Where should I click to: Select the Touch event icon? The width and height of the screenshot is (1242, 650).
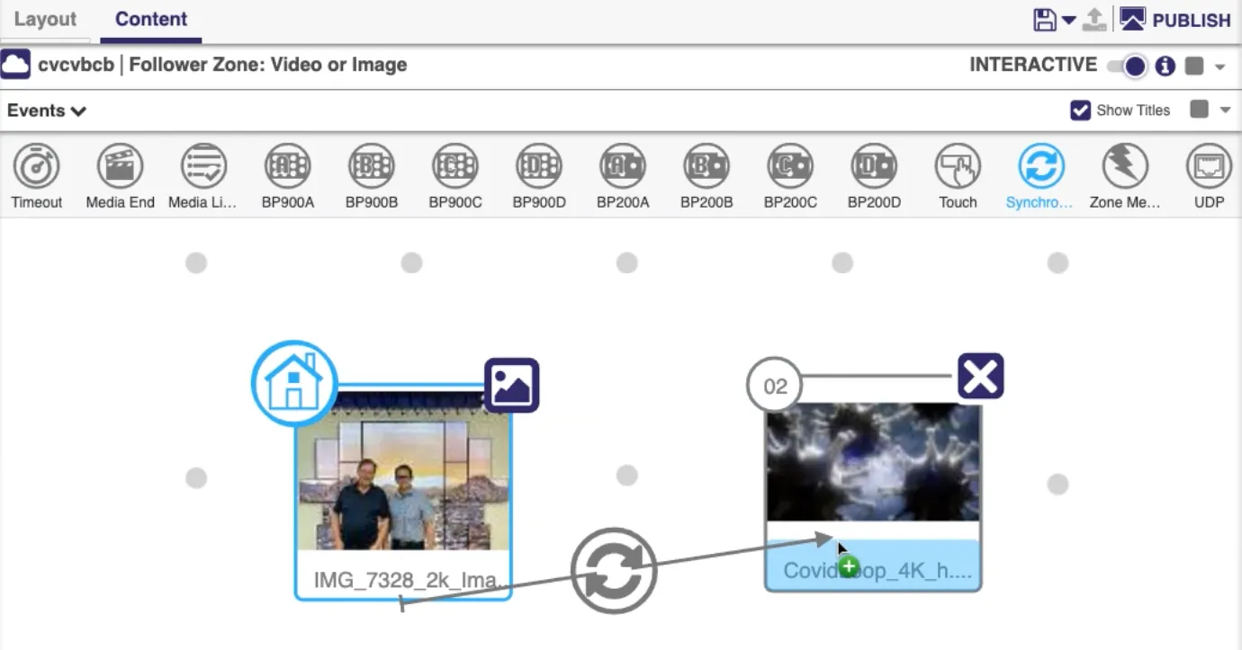tap(958, 166)
